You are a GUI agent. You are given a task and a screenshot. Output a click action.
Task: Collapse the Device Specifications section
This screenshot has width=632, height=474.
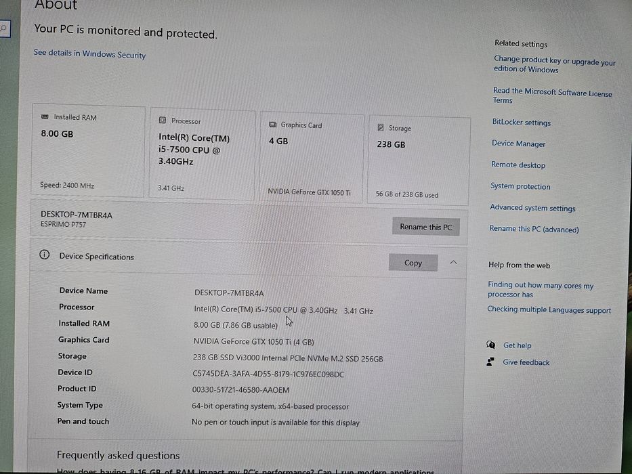[x=453, y=262]
